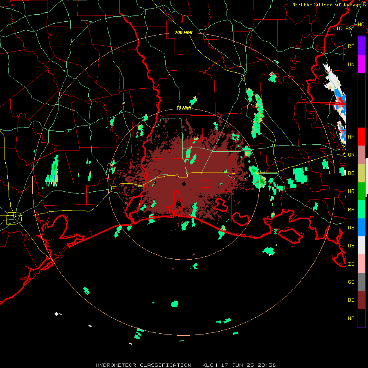The height and width of the screenshot is (368, 368).
Task: Click the GR legend label
Action: click(351, 155)
